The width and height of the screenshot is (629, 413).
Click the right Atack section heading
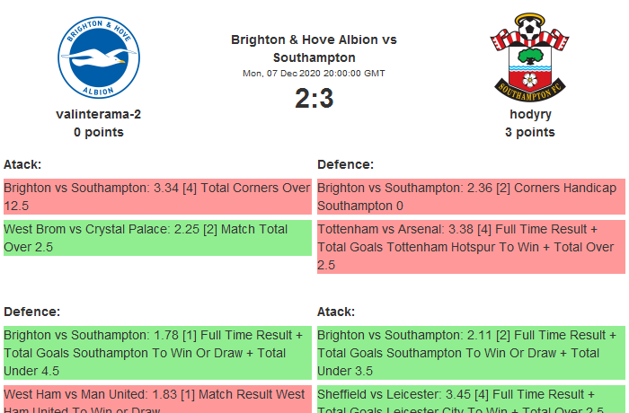(336, 312)
